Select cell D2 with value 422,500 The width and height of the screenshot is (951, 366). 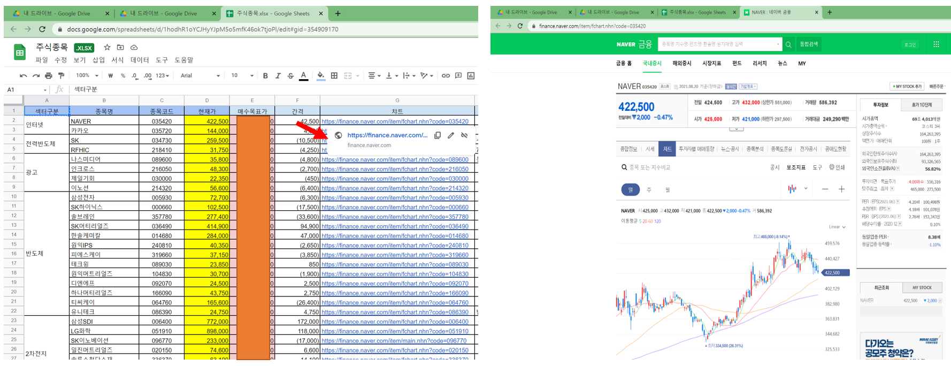point(207,121)
